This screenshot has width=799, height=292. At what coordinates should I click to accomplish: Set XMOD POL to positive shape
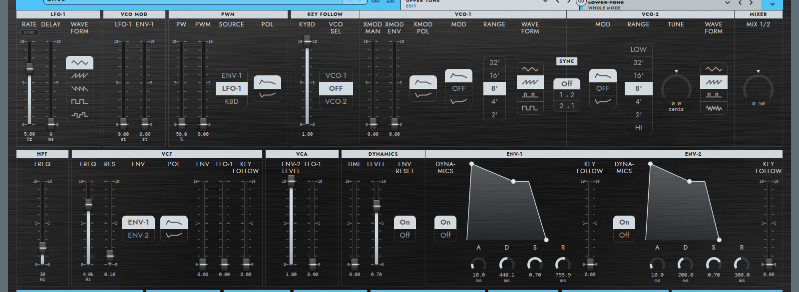click(423, 82)
